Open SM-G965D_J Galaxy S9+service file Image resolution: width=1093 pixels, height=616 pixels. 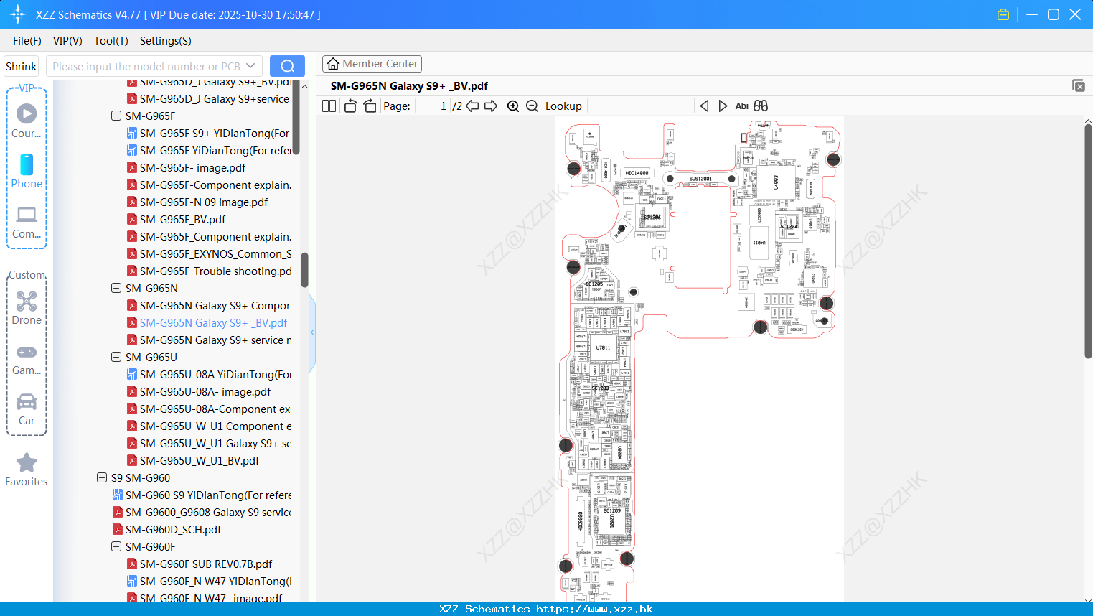tap(208, 98)
